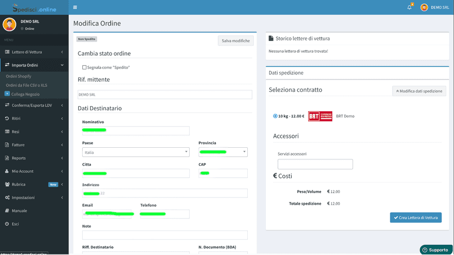Expand the Ritiri chevron
The height and width of the screenshot is (255, 454).
coord(62,119)
